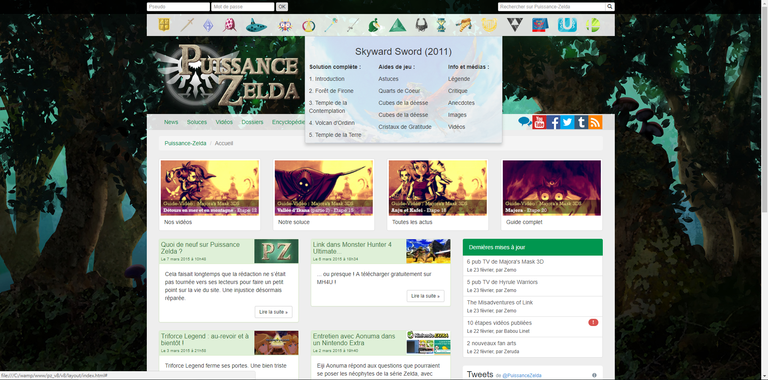Focus the Pseudo input field
Viewport: 768px width, 380px height.
click(178, 7)
